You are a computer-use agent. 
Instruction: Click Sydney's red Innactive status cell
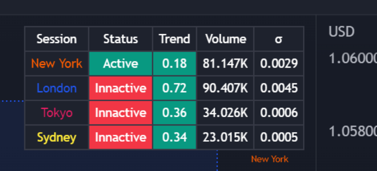click(x=120, y=138)
